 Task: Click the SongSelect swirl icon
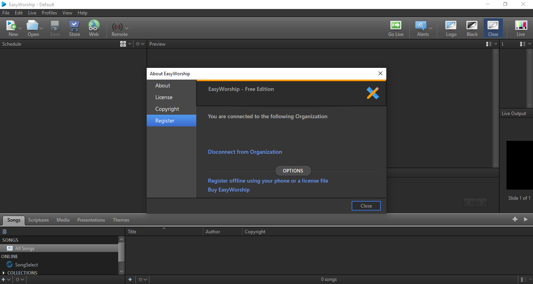point(10,264)
